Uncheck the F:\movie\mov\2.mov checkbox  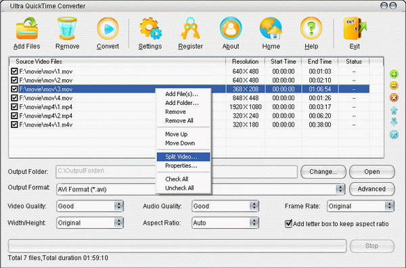pos(14,80)
